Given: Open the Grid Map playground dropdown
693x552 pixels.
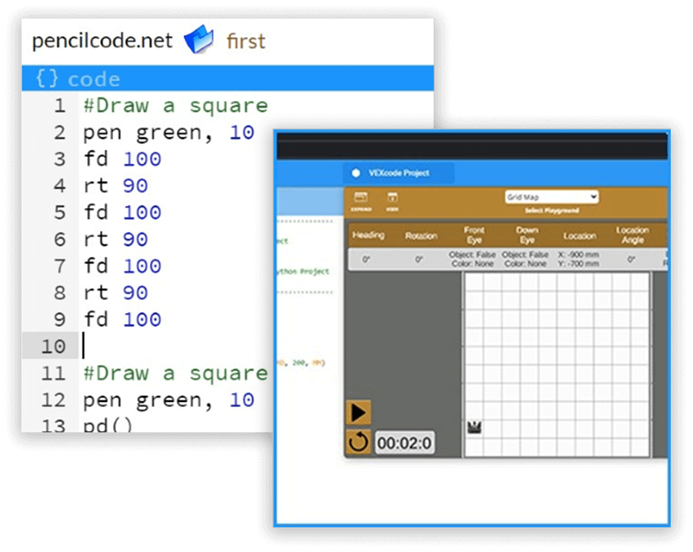Looking at the screenshot, I should pyautogui.click(x=551, y=197).
